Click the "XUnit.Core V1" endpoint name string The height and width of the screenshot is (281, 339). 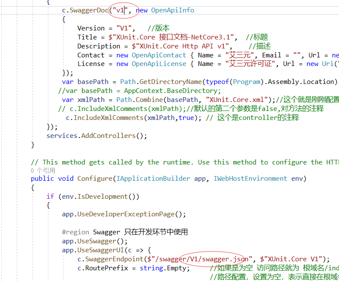pos(291,259)
